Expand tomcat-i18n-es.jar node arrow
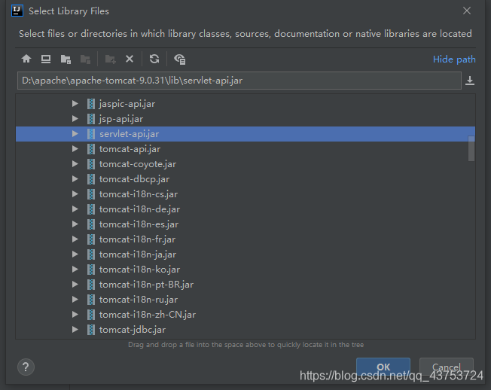Screen dimensions: 491x390 click(75, 224)
